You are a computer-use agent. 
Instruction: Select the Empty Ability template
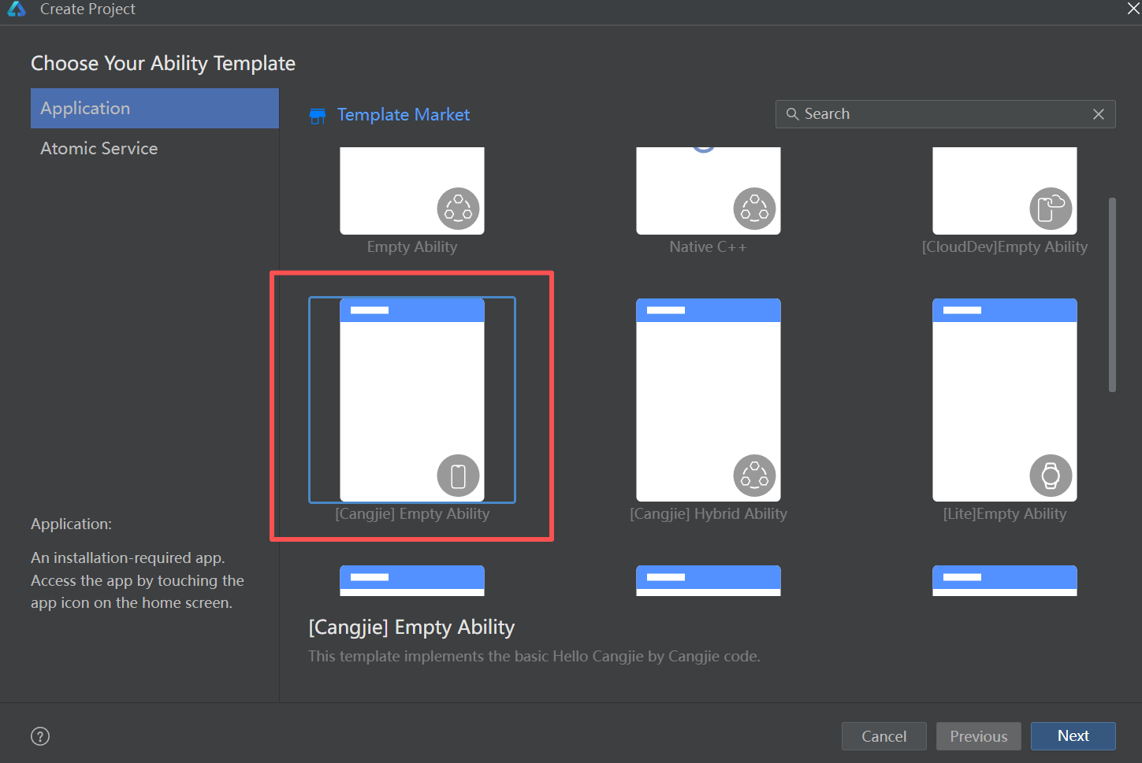tap(412, 191)
